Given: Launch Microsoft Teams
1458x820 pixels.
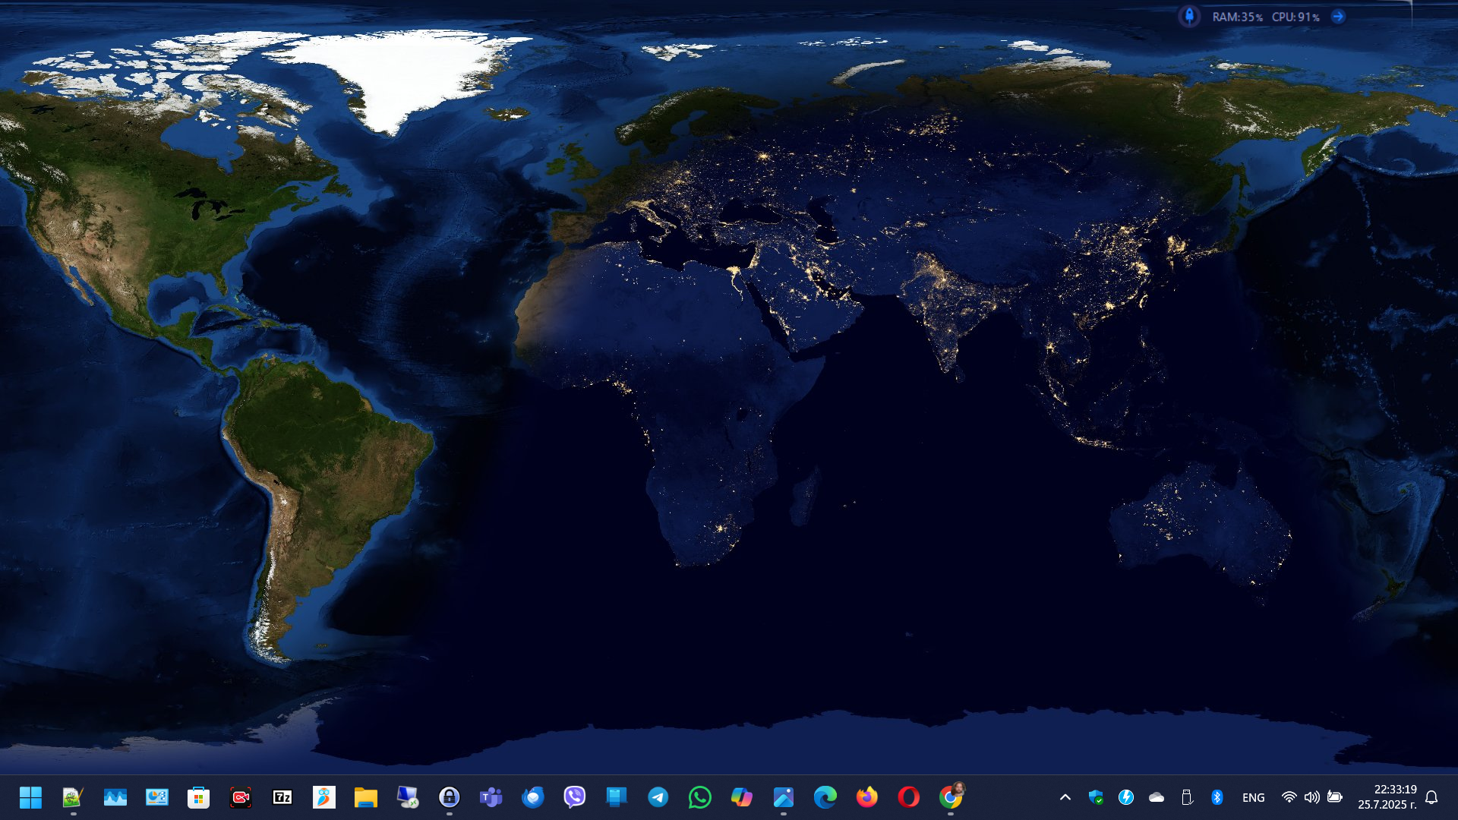Looking at the screenshot, I should coord(491,797).
